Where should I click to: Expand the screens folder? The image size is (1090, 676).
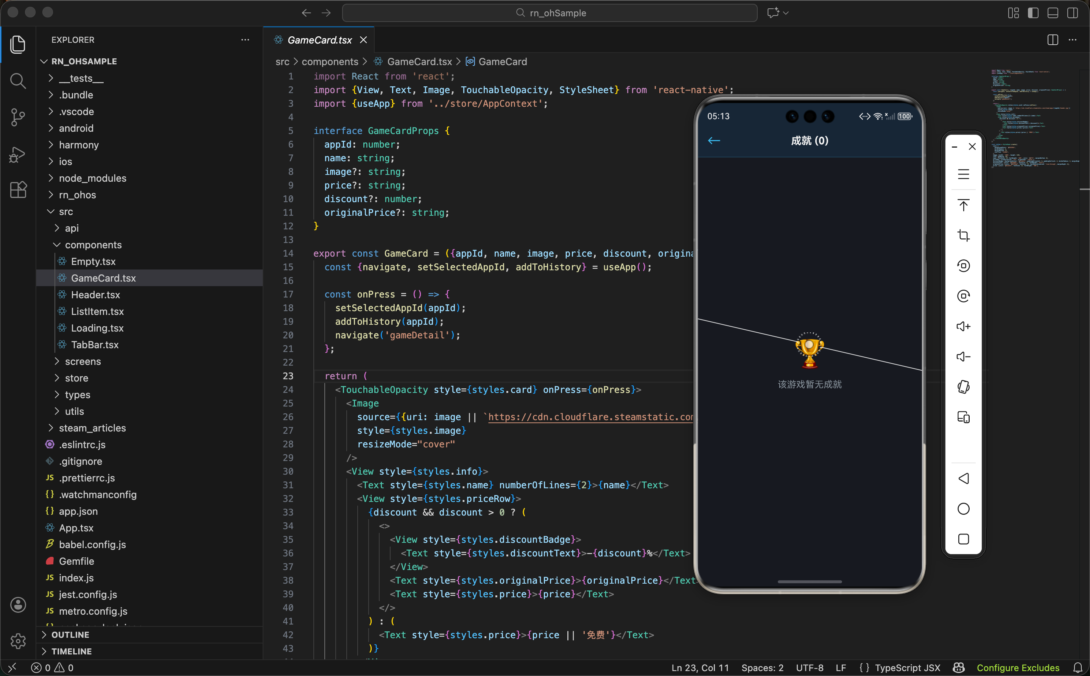pos(83,361)
